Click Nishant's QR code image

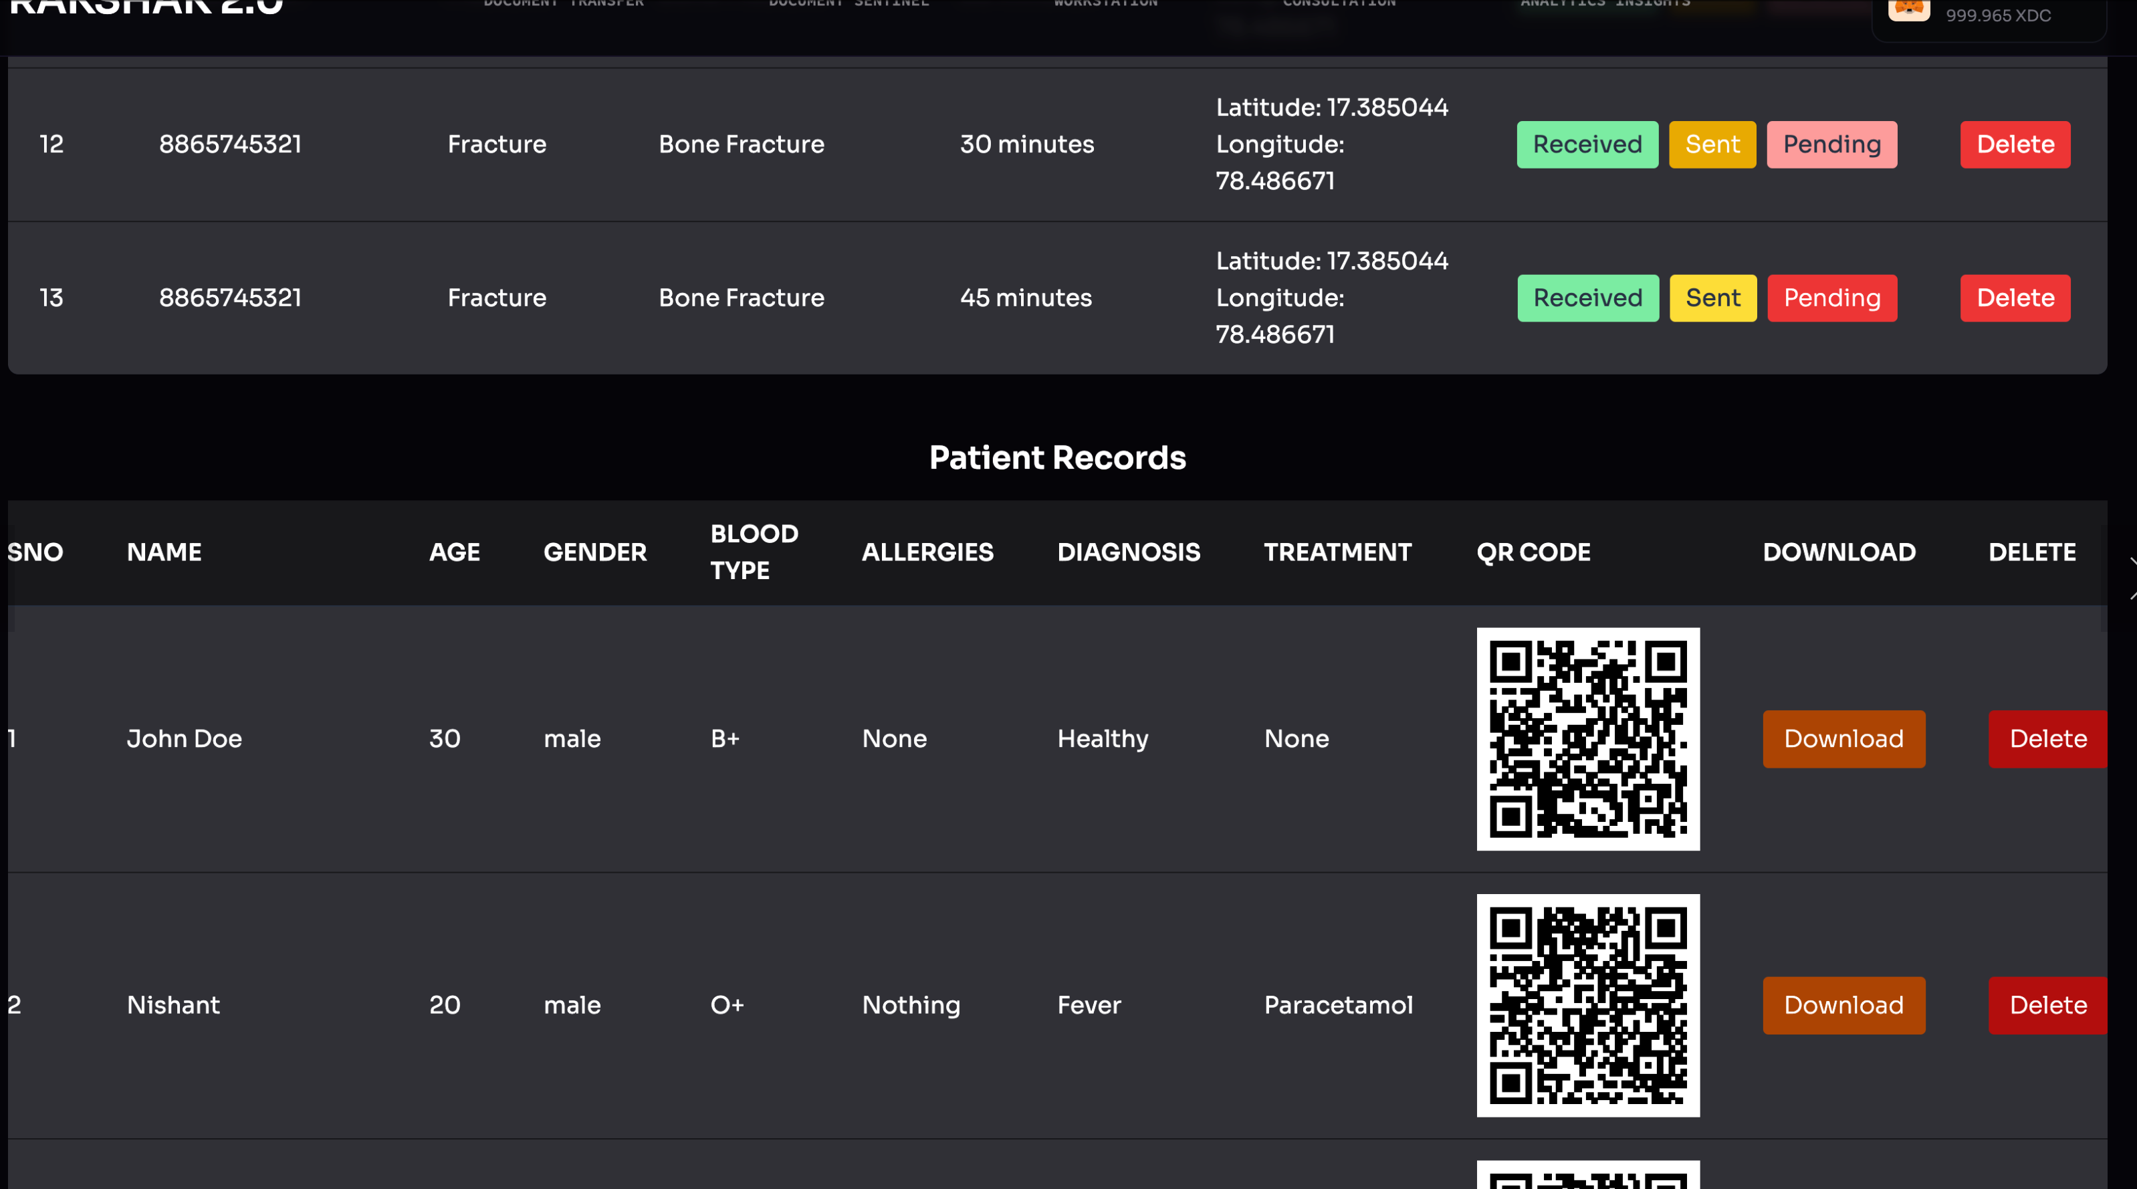(1587, 1005)
